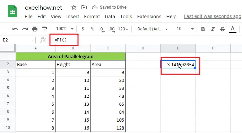The image size is (242, 133).
Task: Select the cell containing 128
Action: [108, 128]
